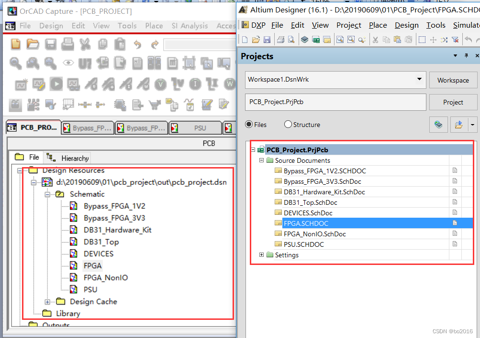
Task: Switch to Hierarchy tab in OrCAD
Action: pyautogui.click(x=68, y=158)
